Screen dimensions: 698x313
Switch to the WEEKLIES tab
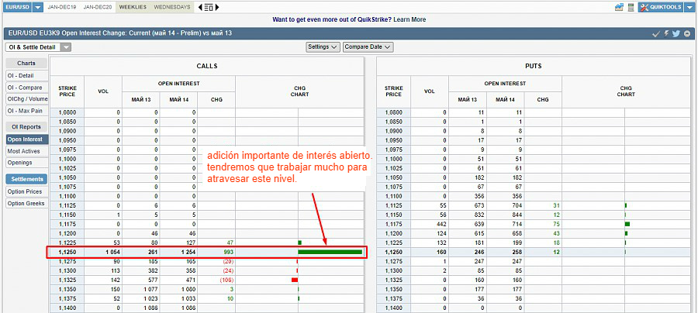click(132, 7)
